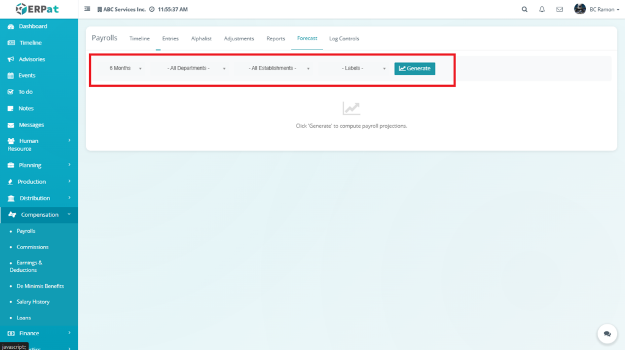625x350 pixels.
Task: Open Earnings & Deductions submenu item
Action: (x=26, y=266)
